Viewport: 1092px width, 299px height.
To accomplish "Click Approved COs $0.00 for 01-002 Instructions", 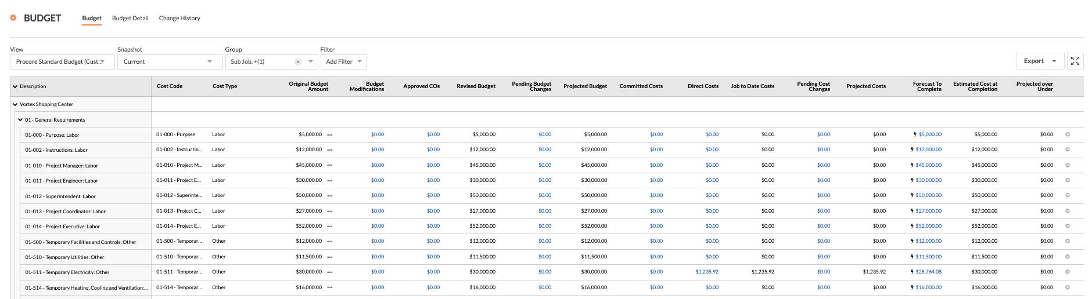I will click(x=433, y=149).
